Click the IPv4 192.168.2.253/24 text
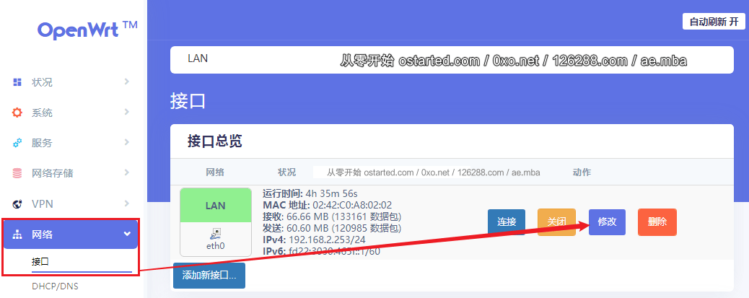The width and height of the screenshot is (749, 298). pyautogui.click(x=315, y=240)
